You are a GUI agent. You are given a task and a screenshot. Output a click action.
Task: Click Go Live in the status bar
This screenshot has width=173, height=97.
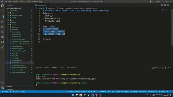click(x=111, y=92)
